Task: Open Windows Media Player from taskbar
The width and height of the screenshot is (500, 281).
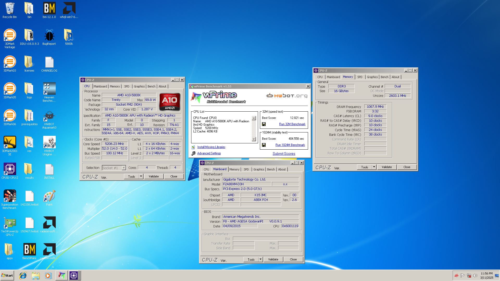Action: pyautogui.click(x=48, y=276)
